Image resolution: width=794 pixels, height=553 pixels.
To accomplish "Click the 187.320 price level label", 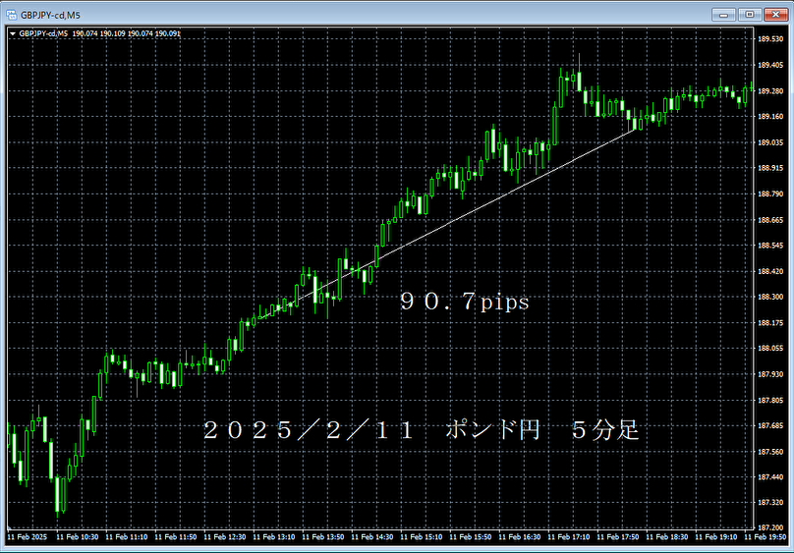I will point(770,502).
